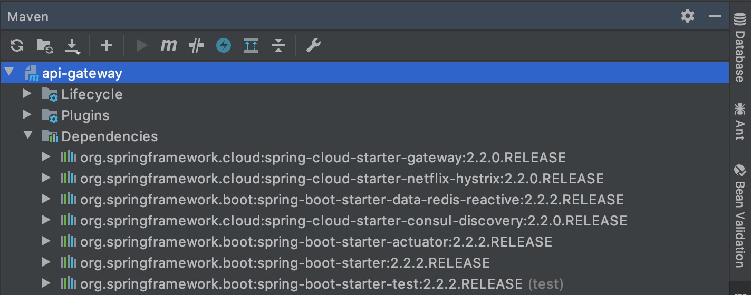Click the Reload All Maven Projects icon

17,46
